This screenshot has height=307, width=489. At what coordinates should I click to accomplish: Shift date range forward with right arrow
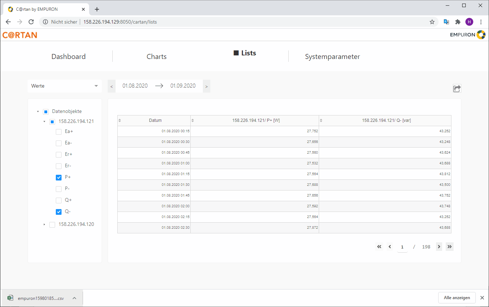point(206,86)
